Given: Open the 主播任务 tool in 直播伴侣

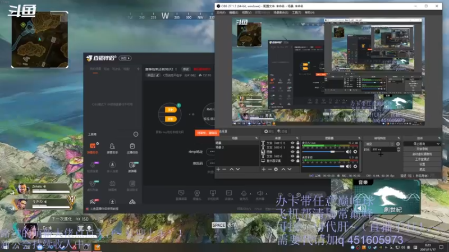Looking at the screenshot, I should 132,148.
